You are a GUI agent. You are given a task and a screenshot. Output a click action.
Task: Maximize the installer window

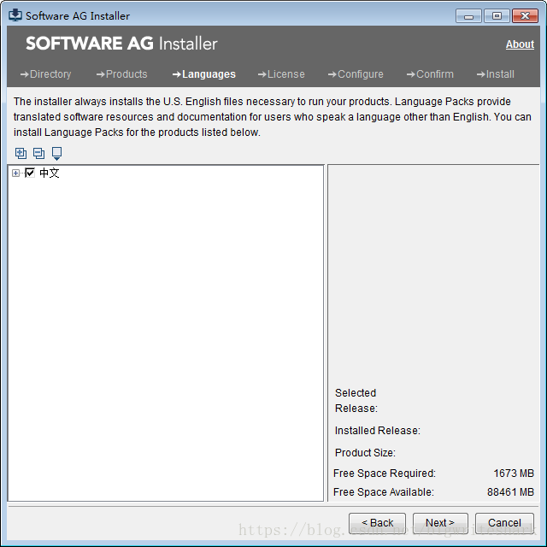pyautogui.click(x=497, y=16)
